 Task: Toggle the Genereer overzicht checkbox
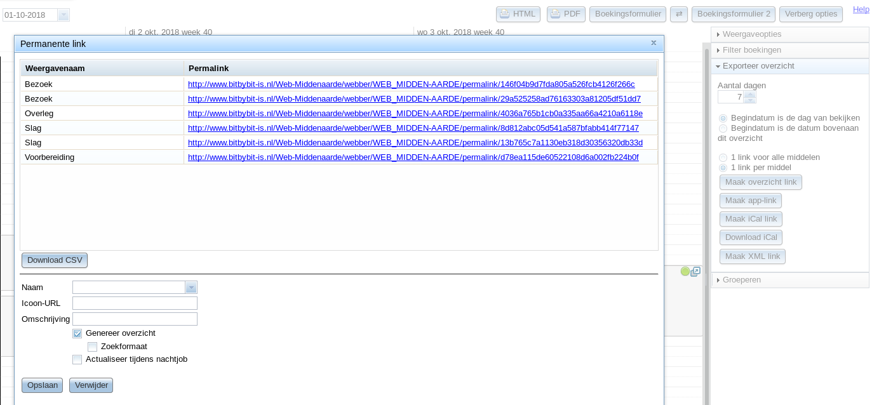[x=77, y=333]
